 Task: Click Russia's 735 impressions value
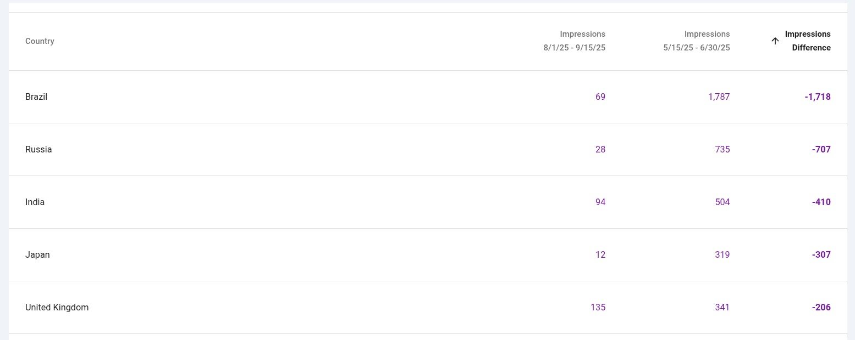point(722,150)
